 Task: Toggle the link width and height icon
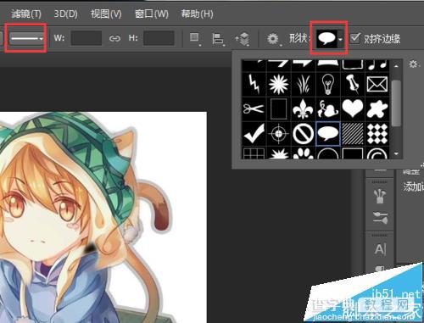point(114,38)
